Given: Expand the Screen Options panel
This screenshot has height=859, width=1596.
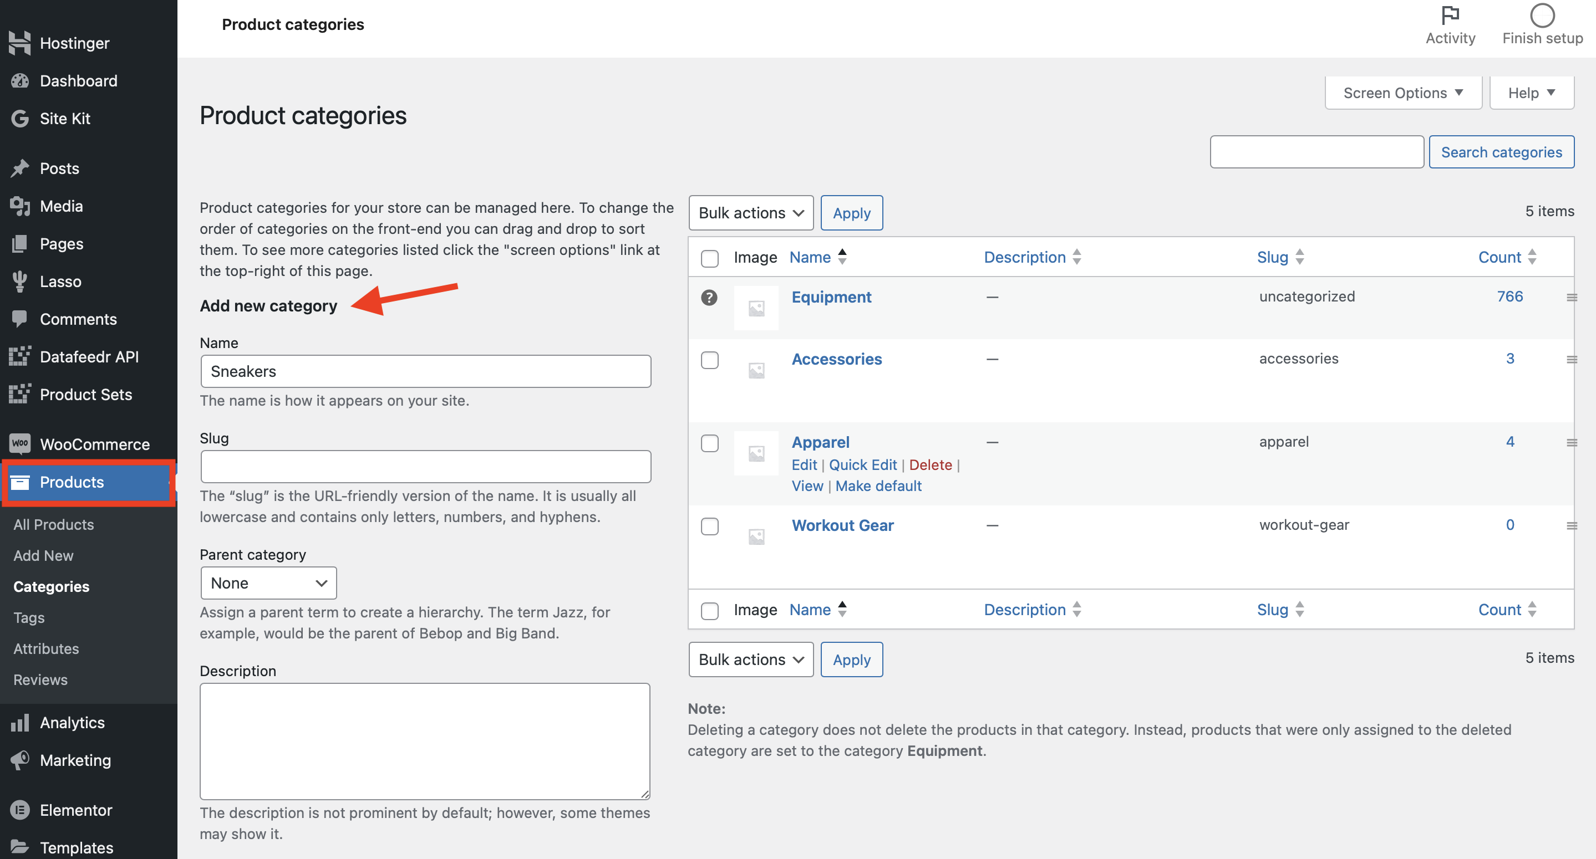Looking at the screenshot, I should click(1402, 93).
